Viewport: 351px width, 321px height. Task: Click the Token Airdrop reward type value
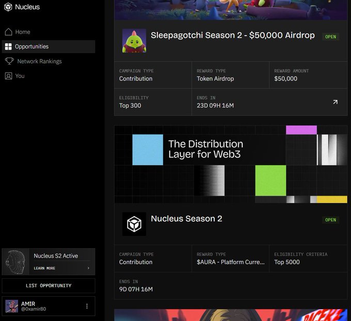[x=215, y=78]
